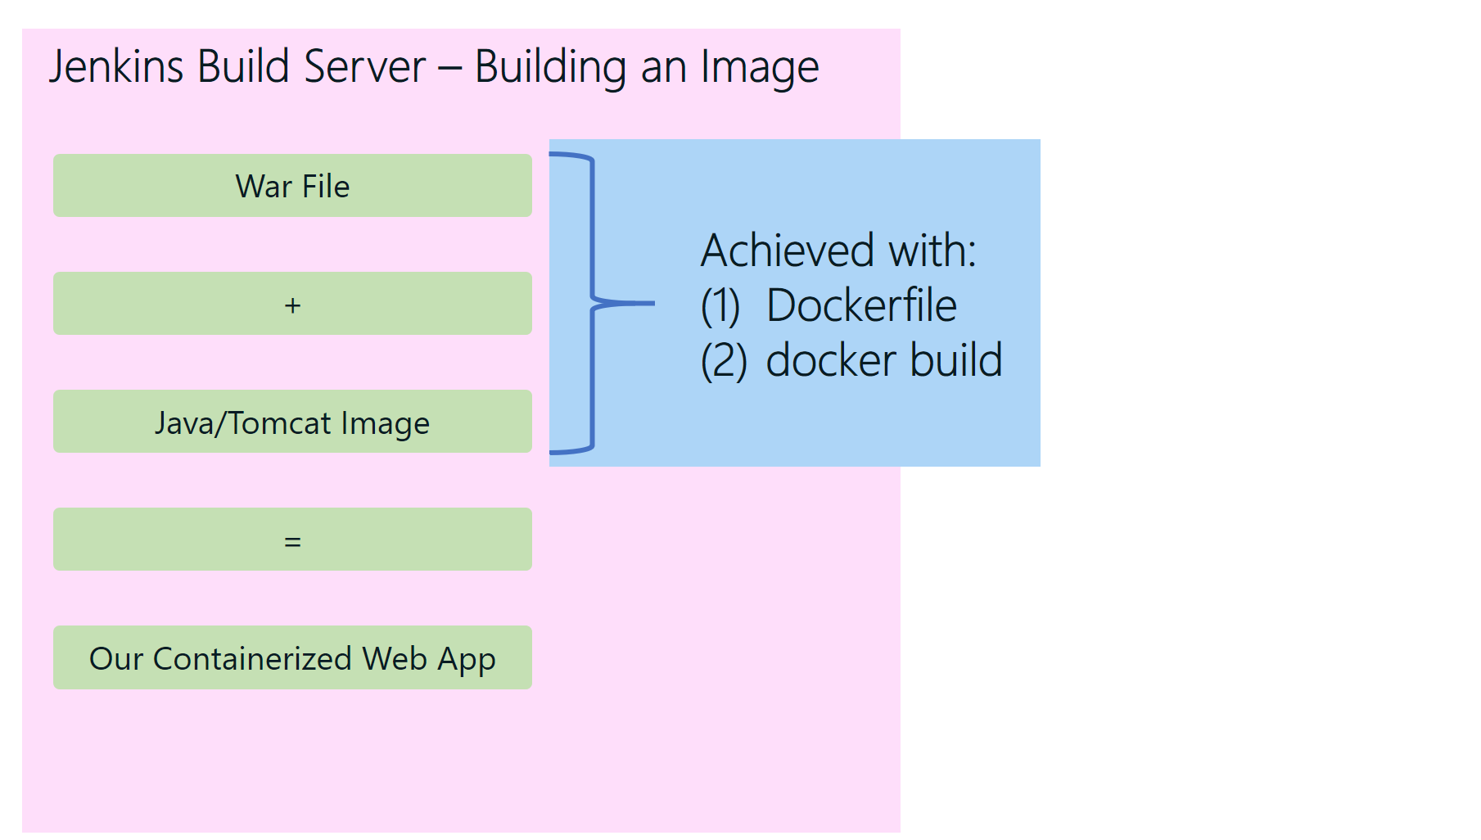Select the 'Java/Tomcat Image' box

(x=292, y=422)
